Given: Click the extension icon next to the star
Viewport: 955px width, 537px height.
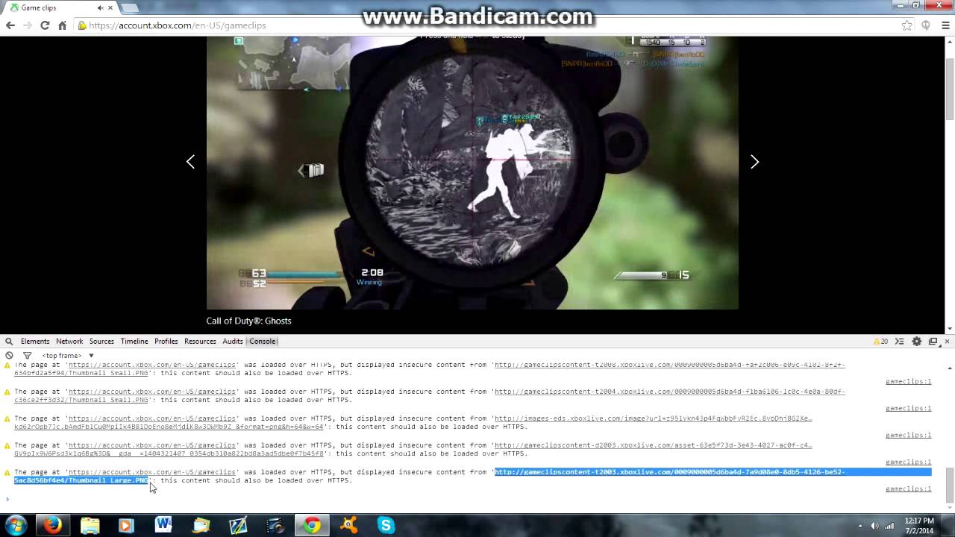Looking at the screenshot, I should click(x=925, y=25).
